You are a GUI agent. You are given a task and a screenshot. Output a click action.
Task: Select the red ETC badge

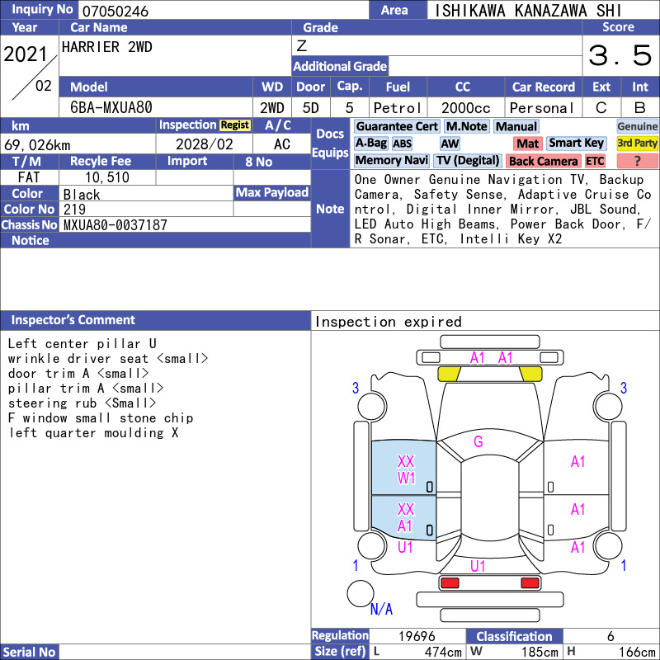595,160
